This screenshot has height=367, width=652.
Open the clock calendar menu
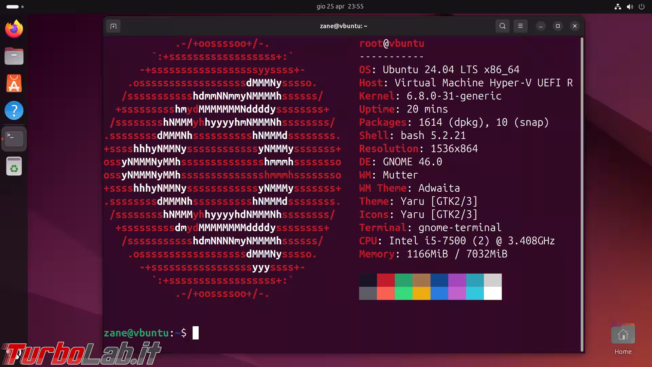click(340, 6)
